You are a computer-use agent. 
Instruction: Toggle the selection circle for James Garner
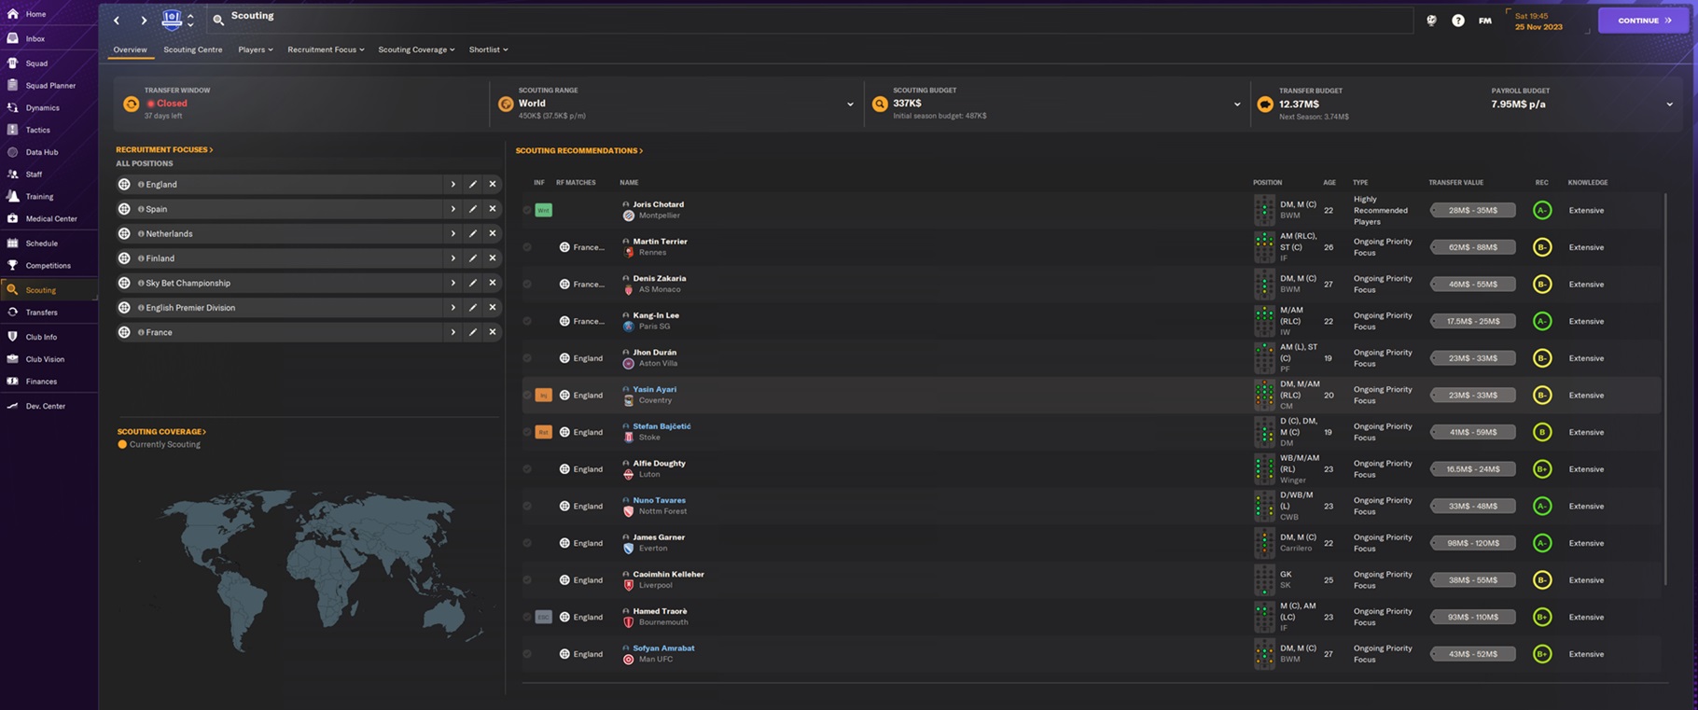tap(527, 543)
